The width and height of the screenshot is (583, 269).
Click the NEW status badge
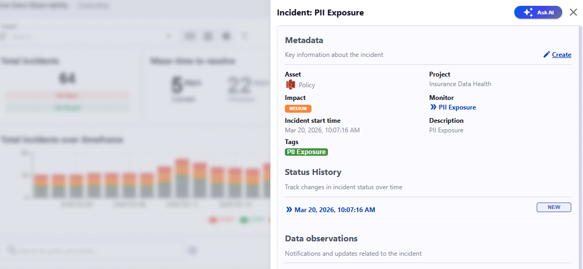pyautogui.click(x=554, y=207)
